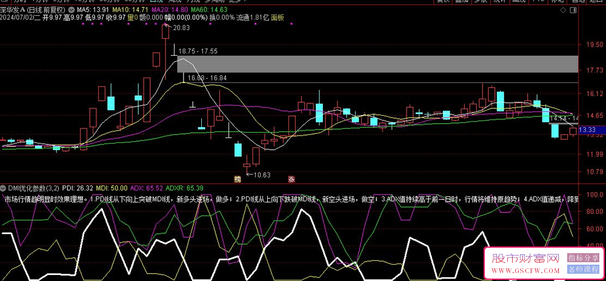Click the 榜 marker badge on chart
The width and height of the screenshot is (606, 281).
[x=237, y=179]
